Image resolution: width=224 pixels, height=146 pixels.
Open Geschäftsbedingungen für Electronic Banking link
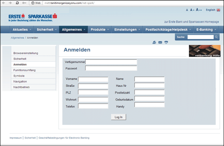pos(64,138)
